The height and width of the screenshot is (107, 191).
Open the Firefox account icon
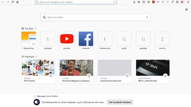tap(149, 2)
